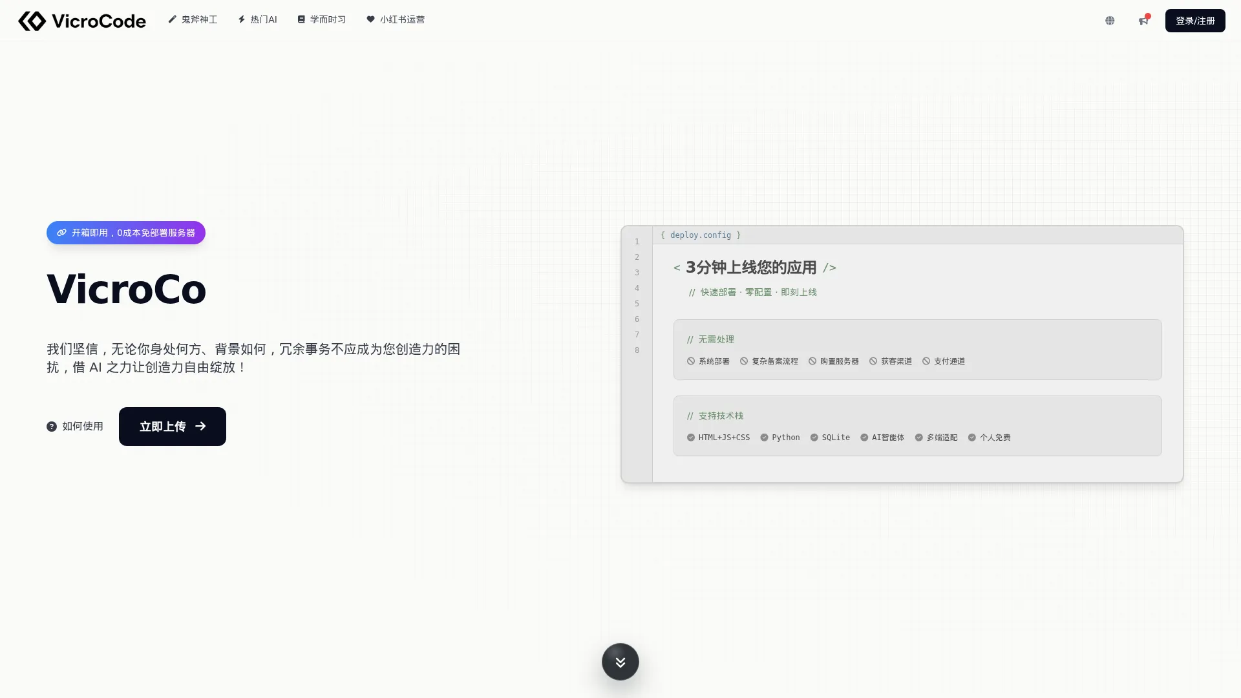Click the checkmark icon beside Python
The image size is (1241, 698).
point(764,438)
